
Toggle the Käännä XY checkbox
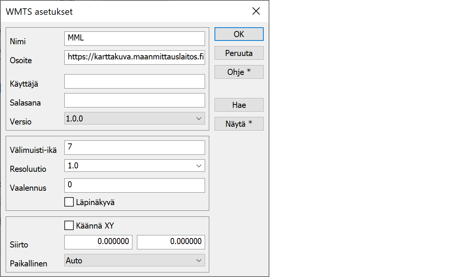pos(69,226)
